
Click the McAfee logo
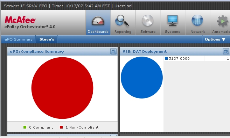click(20, 20)
